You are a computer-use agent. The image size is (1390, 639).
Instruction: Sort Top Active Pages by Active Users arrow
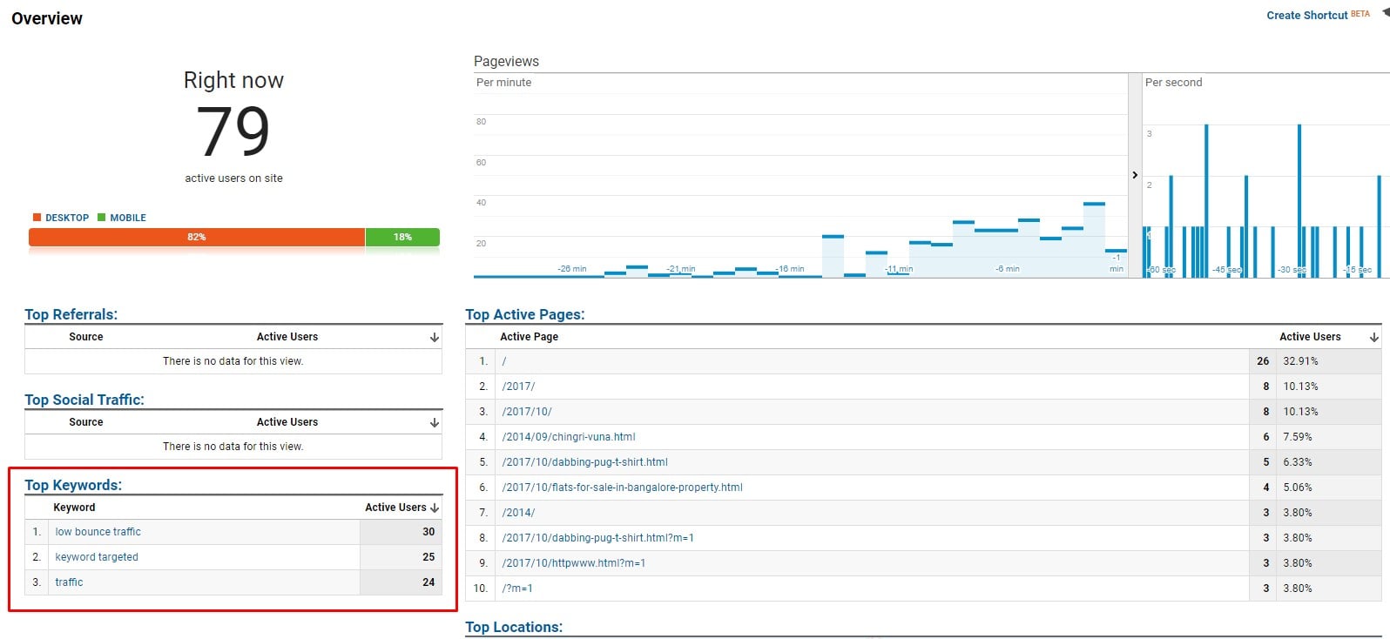1373,338
